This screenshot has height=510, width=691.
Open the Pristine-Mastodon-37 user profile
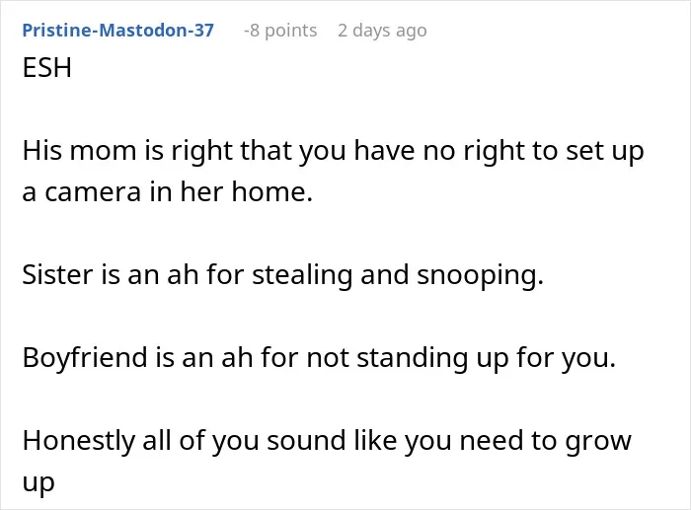point(118,31)
